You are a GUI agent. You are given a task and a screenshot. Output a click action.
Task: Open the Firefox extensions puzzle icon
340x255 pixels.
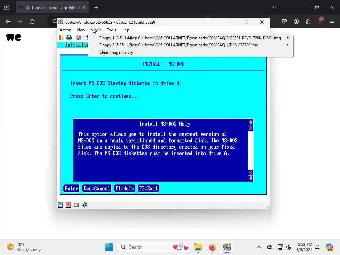click(308, 21)
